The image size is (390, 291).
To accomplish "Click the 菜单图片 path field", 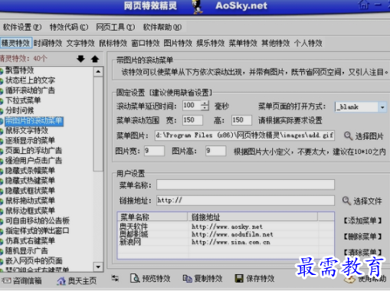I will coord(244,136).
